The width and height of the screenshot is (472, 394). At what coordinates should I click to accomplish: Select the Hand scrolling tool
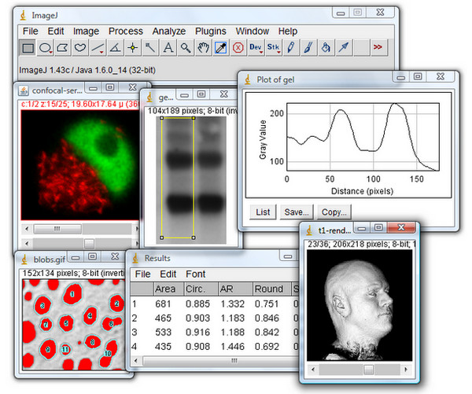click(x=203, y=48)
